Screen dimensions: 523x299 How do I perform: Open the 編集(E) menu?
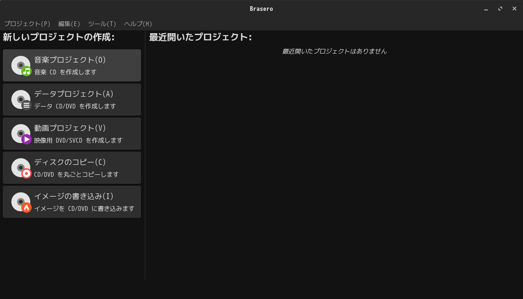point(69,24)
